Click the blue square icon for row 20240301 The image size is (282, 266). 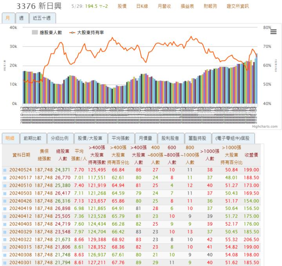5,263
